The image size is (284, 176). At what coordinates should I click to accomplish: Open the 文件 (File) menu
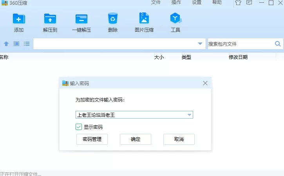coord(156,3)
